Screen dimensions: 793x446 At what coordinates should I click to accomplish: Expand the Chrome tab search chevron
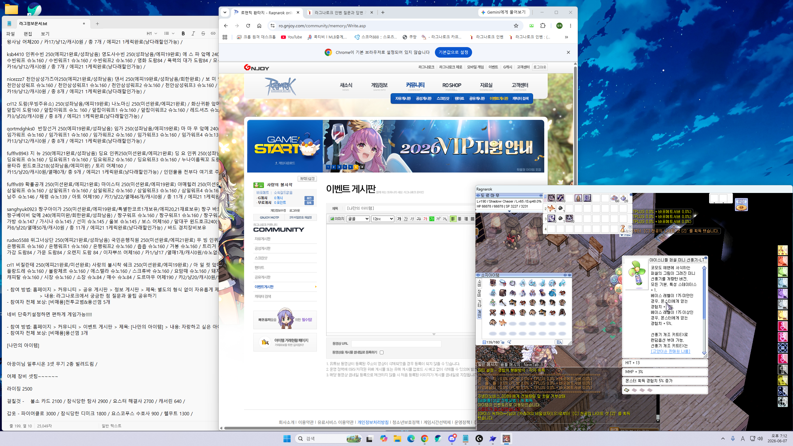[x=225, y=12]
